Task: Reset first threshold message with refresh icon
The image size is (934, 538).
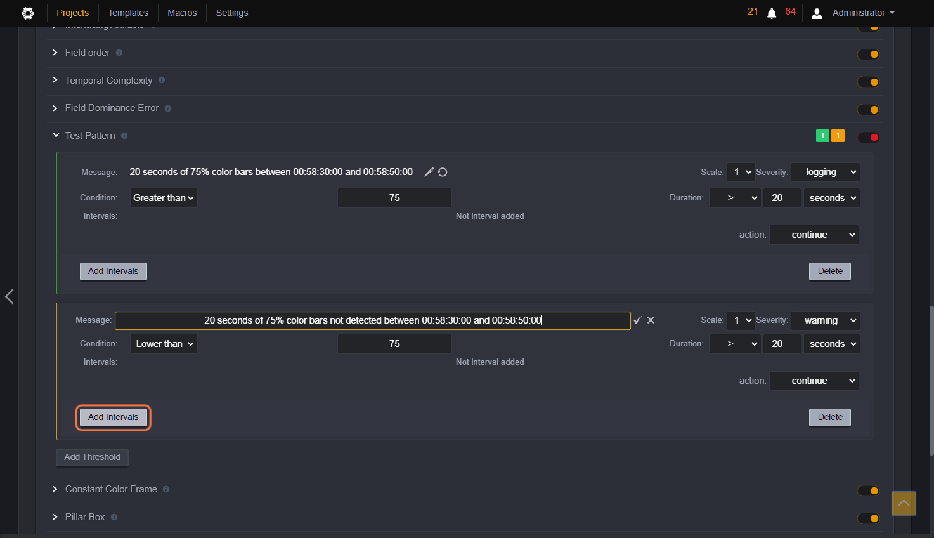Action: (443, 172)
